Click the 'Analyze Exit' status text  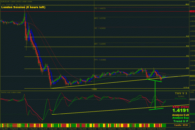(181, 115)
